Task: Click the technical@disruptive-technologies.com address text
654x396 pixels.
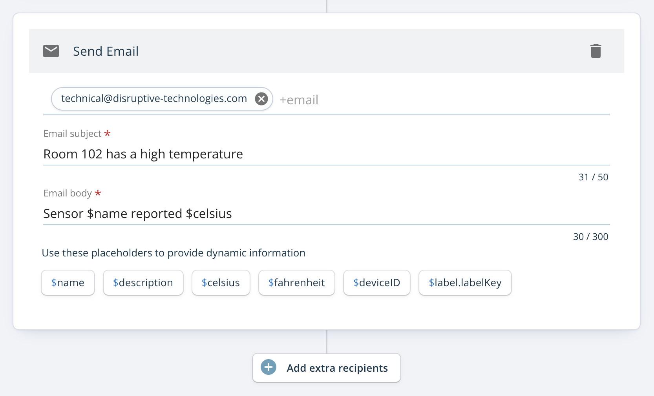Action: point(154,98)
